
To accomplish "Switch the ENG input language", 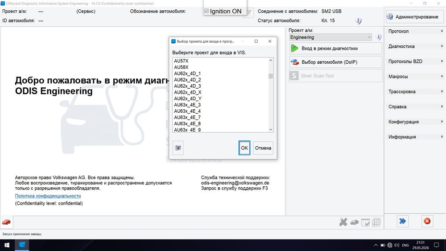I will 405,245.
